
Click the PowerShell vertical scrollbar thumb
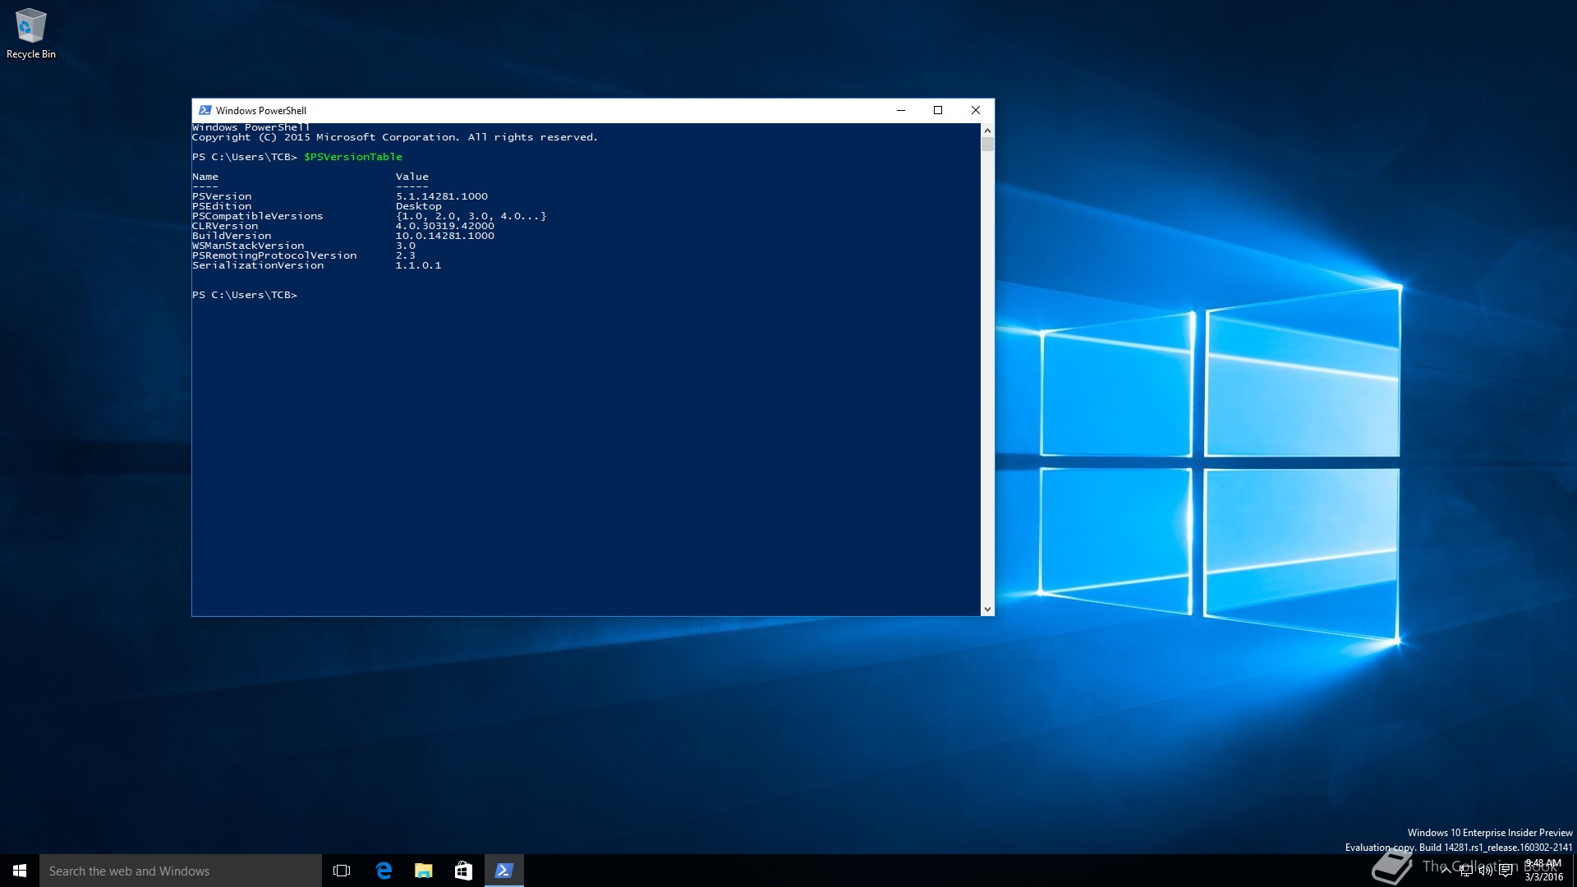coord(987,145)
